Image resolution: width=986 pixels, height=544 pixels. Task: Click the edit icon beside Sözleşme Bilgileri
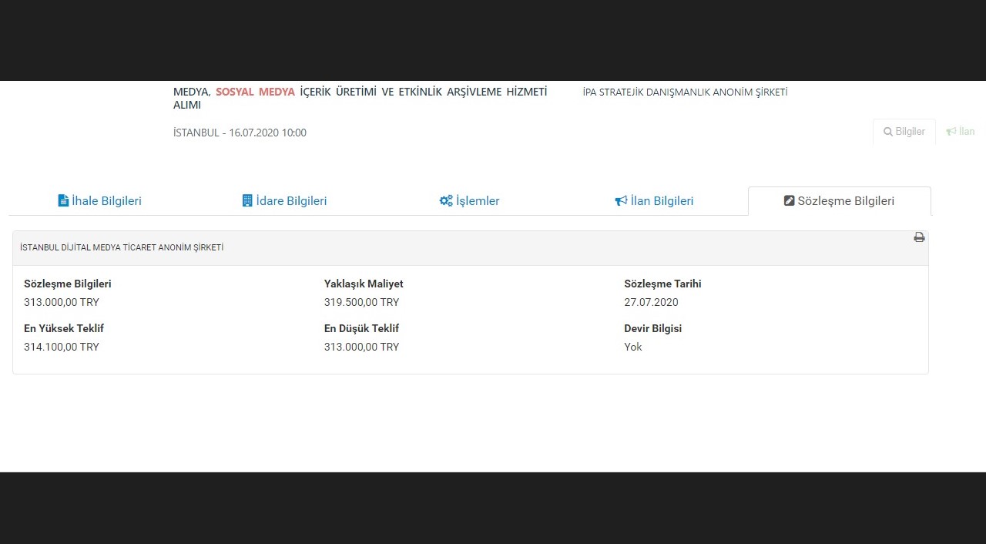click(x=789, y=201)
